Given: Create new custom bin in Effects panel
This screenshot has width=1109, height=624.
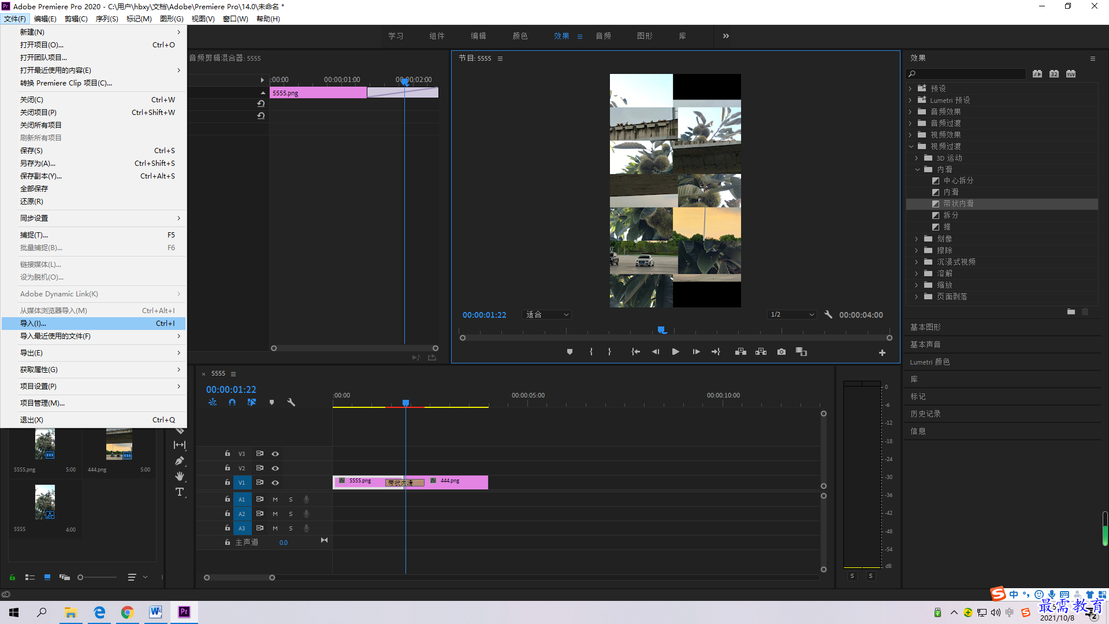Looking at the screenshot, I should [1071, 312].
